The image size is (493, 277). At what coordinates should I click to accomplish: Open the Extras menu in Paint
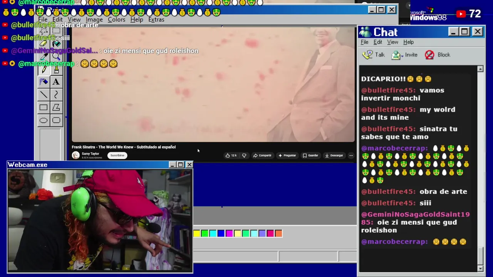[x=156, y=20]
